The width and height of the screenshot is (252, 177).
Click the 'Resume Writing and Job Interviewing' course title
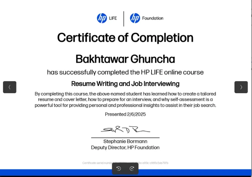pyautogui.click(x=125, y=84)
